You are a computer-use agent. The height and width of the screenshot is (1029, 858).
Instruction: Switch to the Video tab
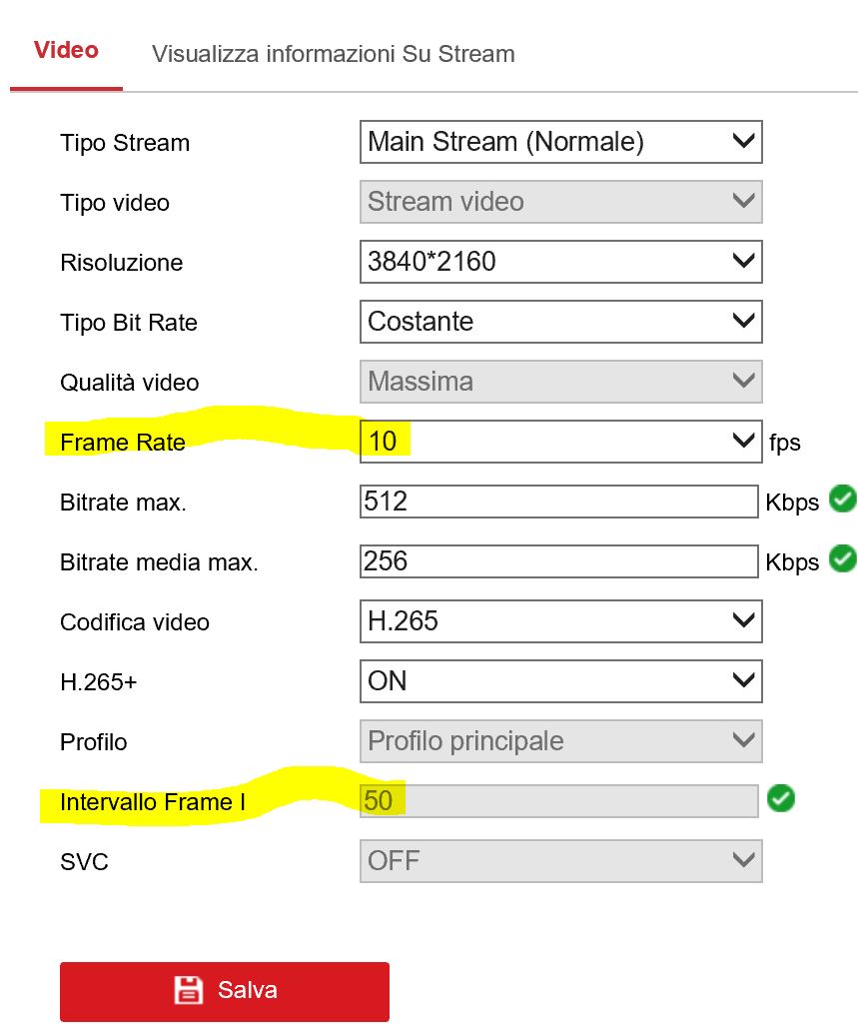coord(66,51)
